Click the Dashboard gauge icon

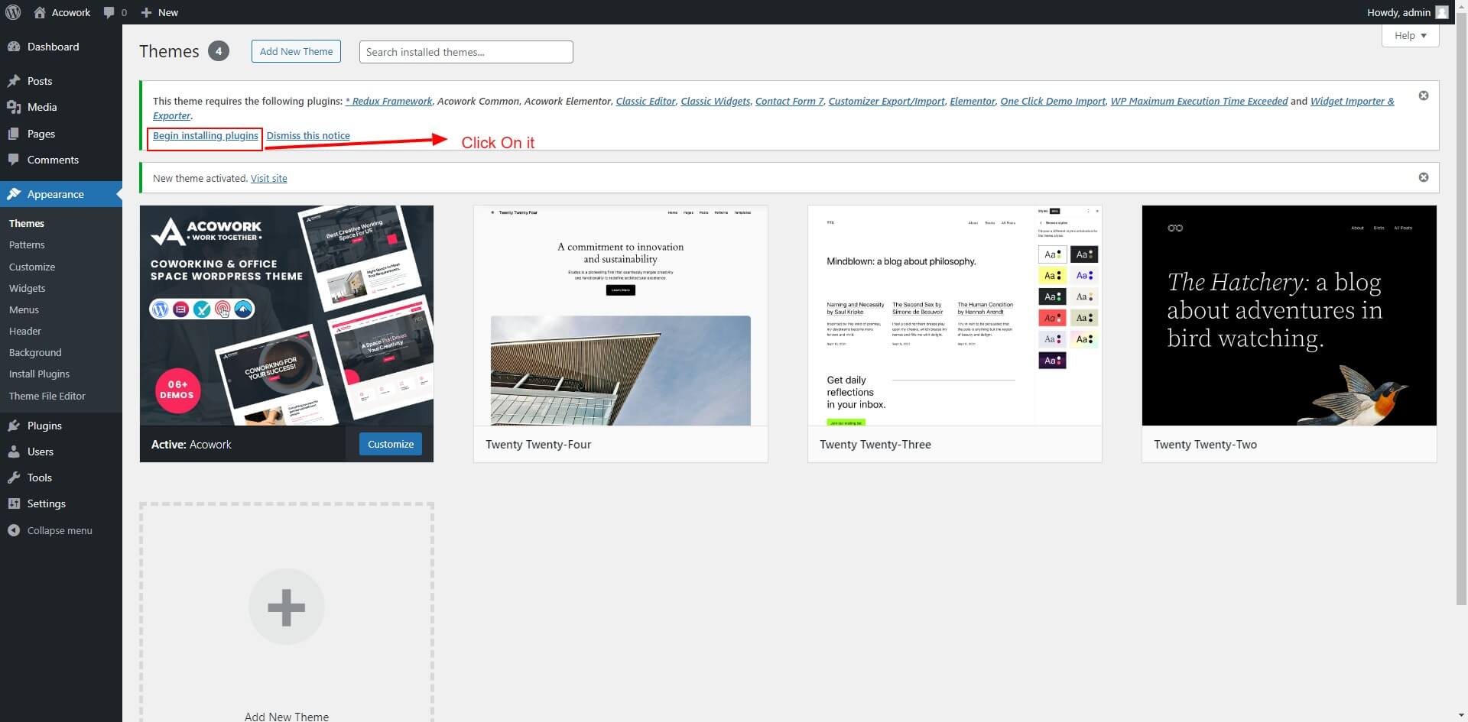[14, 47]
